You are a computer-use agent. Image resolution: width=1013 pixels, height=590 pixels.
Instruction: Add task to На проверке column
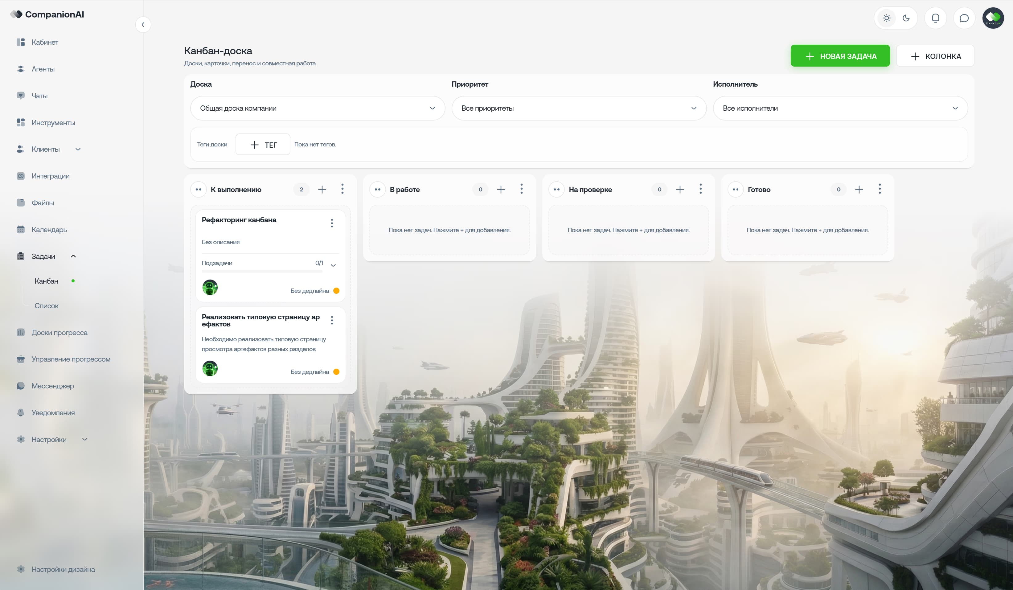pos(680,190)
